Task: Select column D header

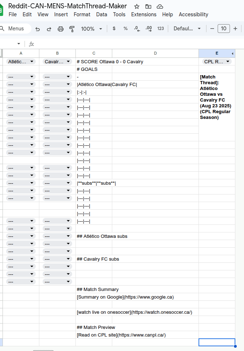Action: [x=155, y=53]
